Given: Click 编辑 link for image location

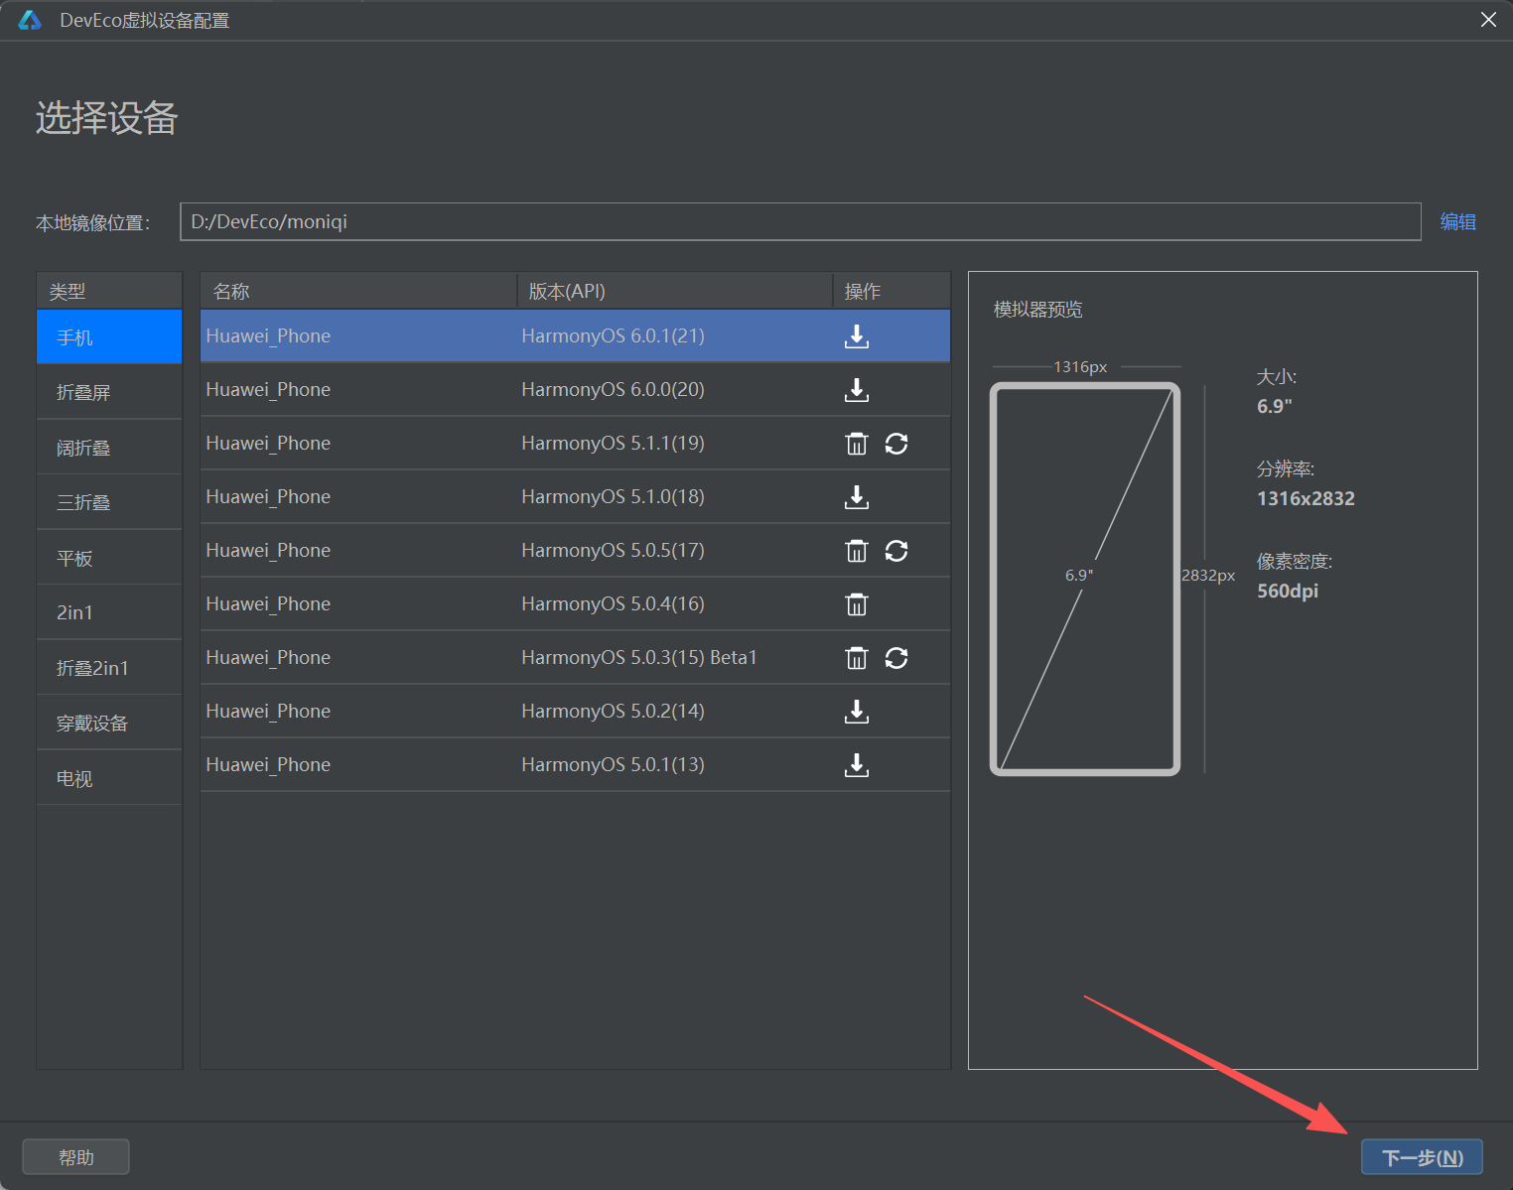Looking at the screenshot, I should (1457, 222).
